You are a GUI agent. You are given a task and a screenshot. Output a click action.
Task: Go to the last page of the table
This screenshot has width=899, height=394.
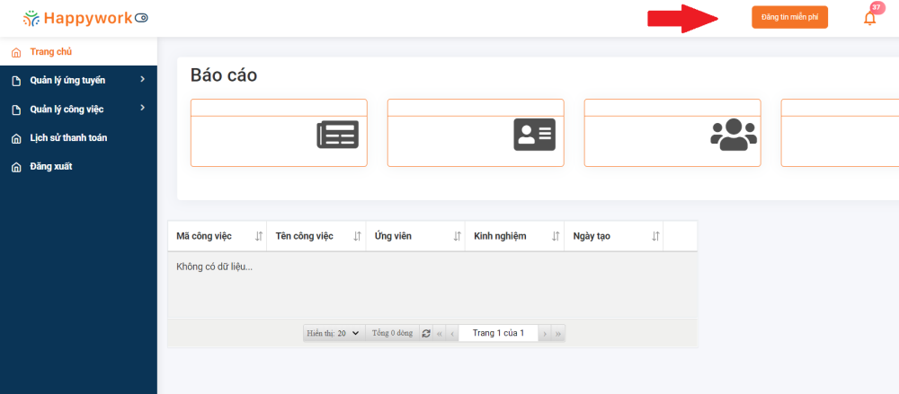click(x=558, y=333)
